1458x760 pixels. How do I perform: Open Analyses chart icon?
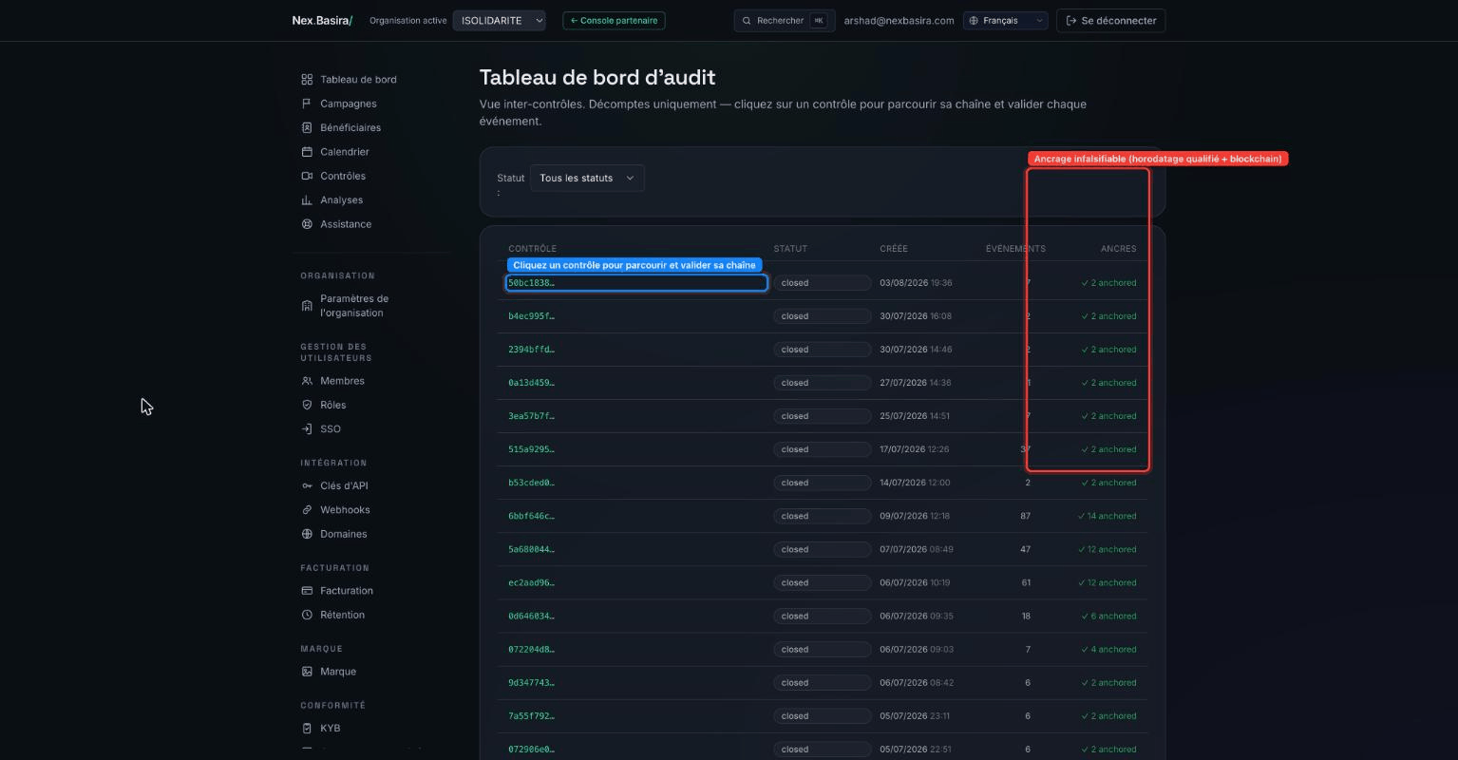coord(307,200)
